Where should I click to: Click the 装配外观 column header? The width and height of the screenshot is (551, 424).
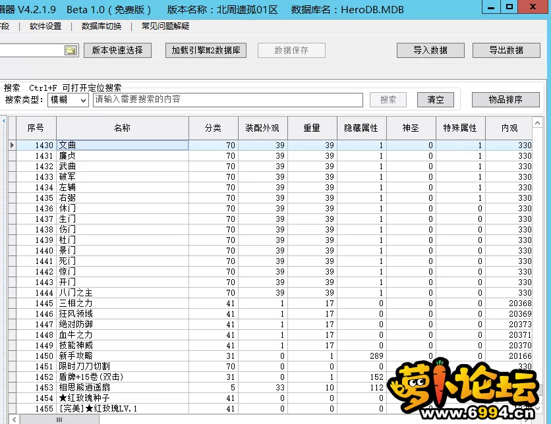coord(262,128)
